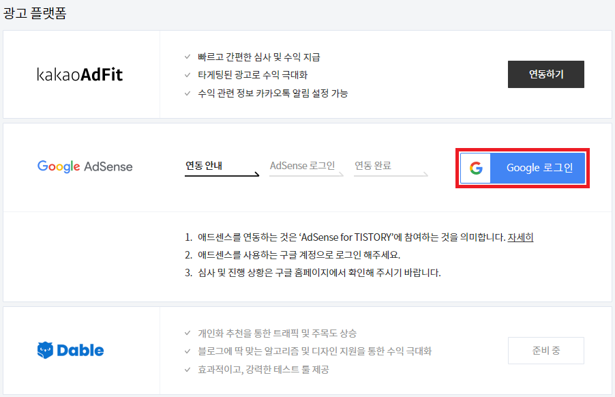Click the checkmark beside 블로그에 딱 맞는 알고리즘
Viewport: 615px width, 397px height.
[x=187, y=351]
